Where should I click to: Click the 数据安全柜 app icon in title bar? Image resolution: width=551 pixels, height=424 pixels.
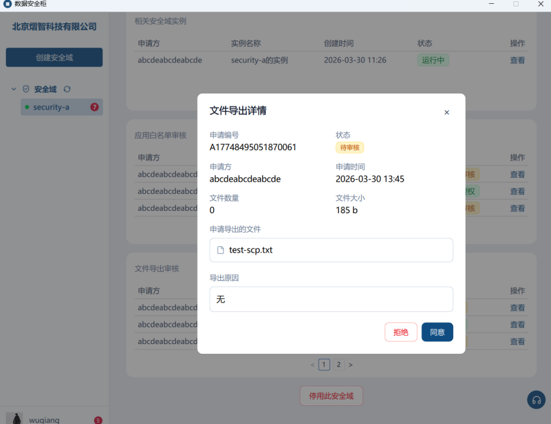coord(7,4)
